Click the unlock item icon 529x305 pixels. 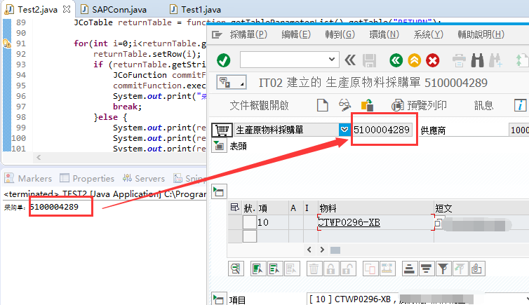point(347,269)
